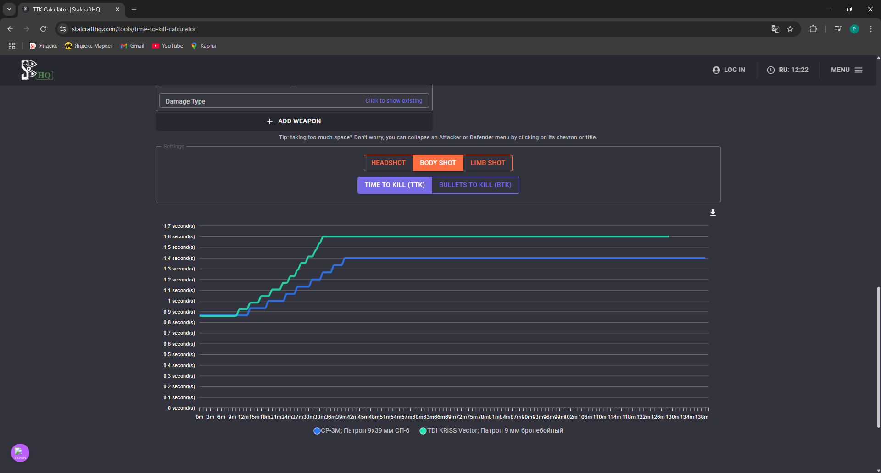881x473 pixels.
Task: Select the BODY SHOT option
Action: point(438,163)
